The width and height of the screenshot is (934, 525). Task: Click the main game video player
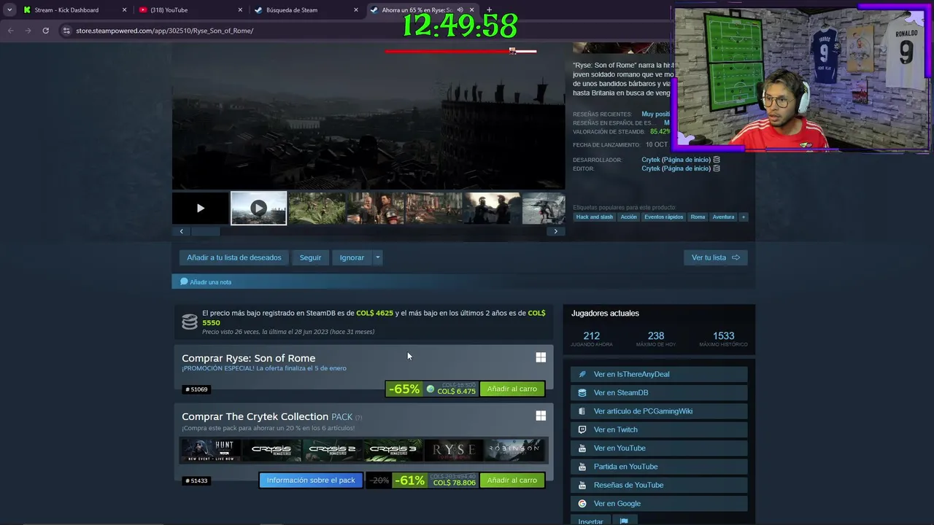368,117
